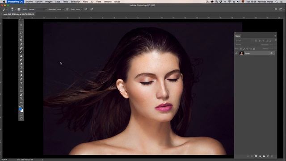286x161 pixels.
Task: Select the Quick Selection tool
Action: coord(21,37)
